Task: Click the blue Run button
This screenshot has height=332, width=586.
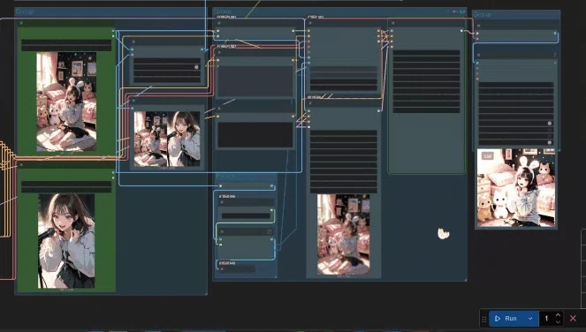Action: tap(506, 319)
